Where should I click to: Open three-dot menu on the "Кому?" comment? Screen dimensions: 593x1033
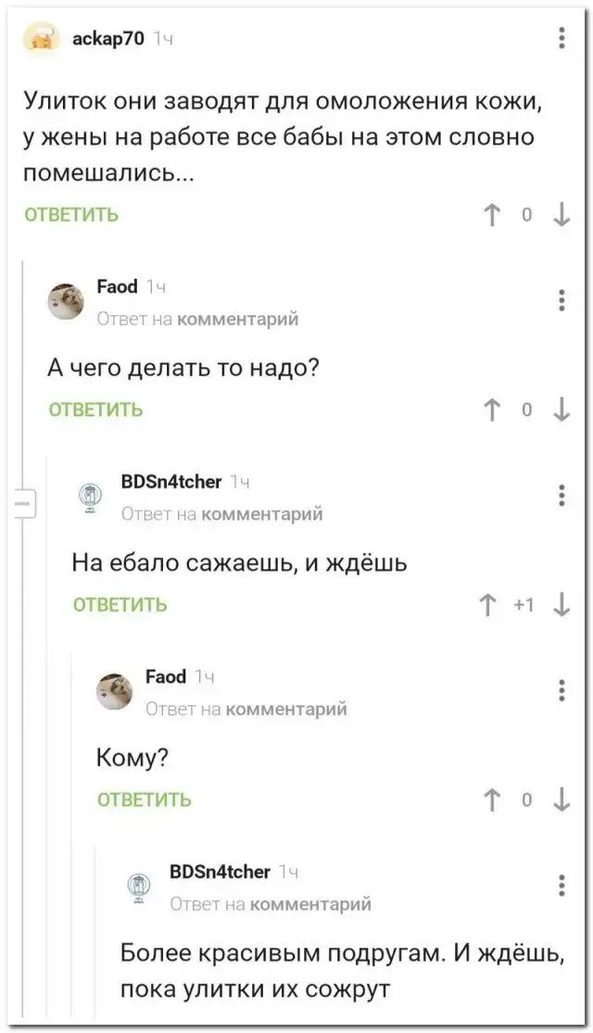[561, 690]
